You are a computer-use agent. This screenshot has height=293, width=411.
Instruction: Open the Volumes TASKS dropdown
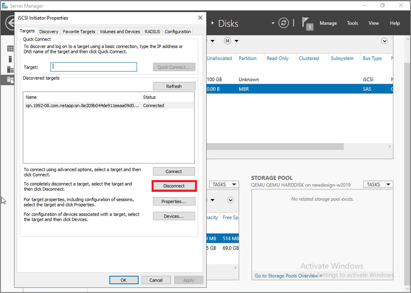click(223, 185)
